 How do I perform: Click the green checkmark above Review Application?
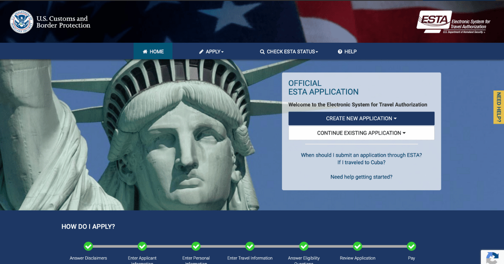click(357, 246)
